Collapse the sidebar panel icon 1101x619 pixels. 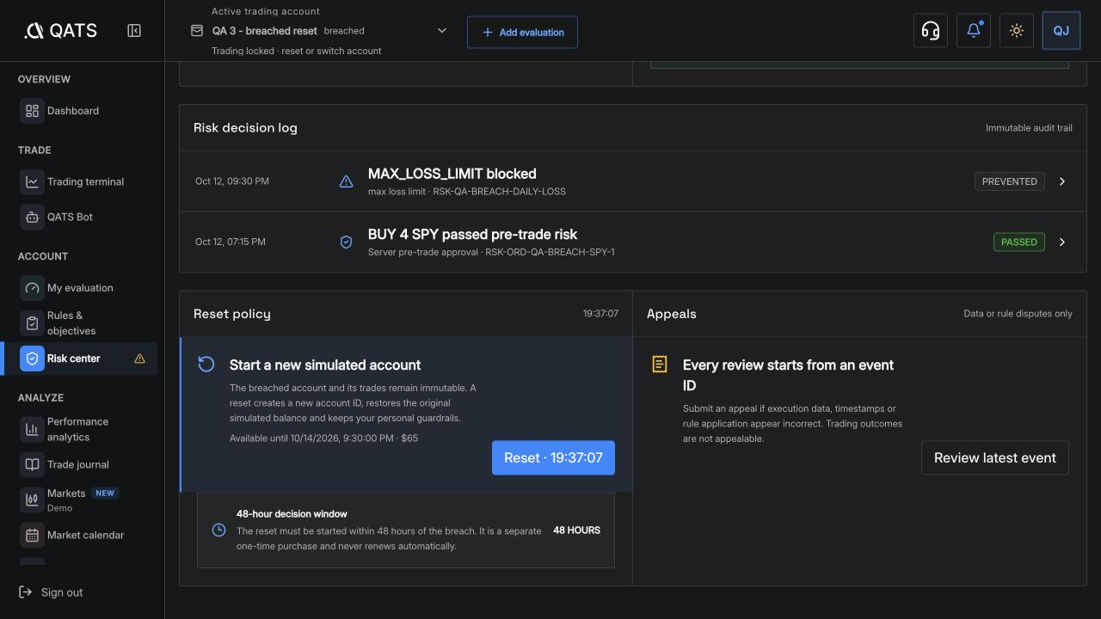pos(134,31)
